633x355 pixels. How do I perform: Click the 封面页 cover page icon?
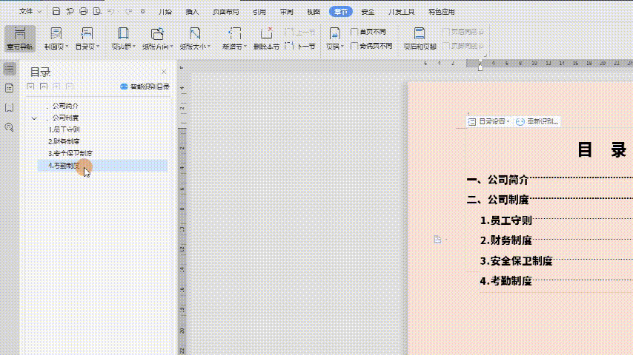56,34
